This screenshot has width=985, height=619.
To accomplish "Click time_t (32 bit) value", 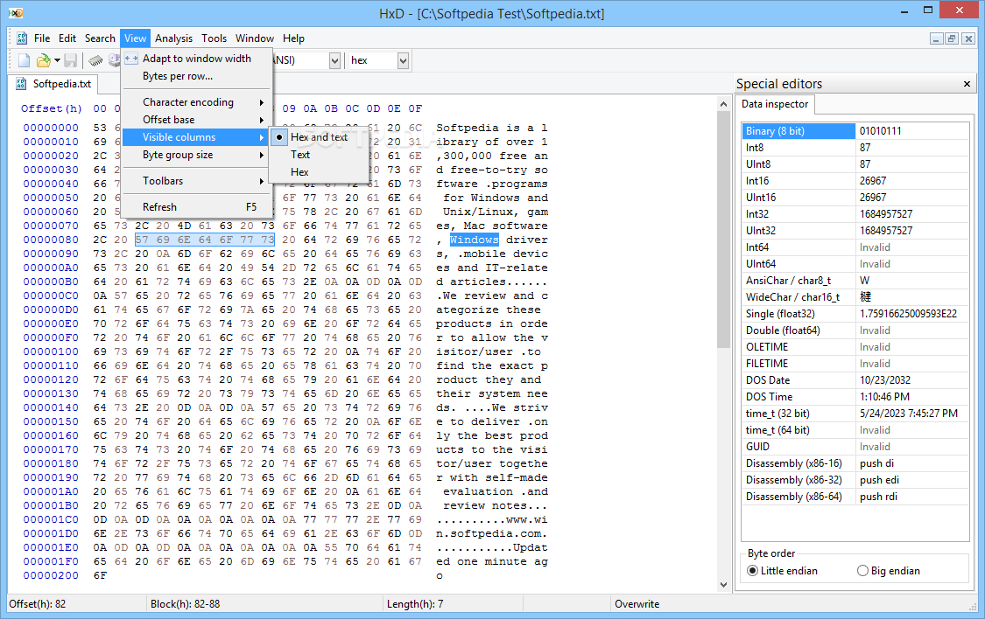I will coord(908,414).
